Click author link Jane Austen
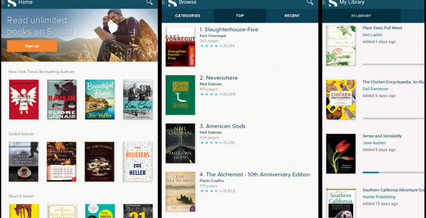 tap(374, 143)
